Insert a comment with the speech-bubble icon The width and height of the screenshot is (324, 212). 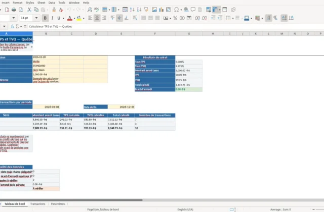pos(193,10)
